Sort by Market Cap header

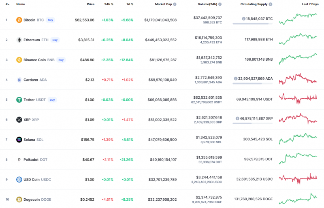click(163, 4)
